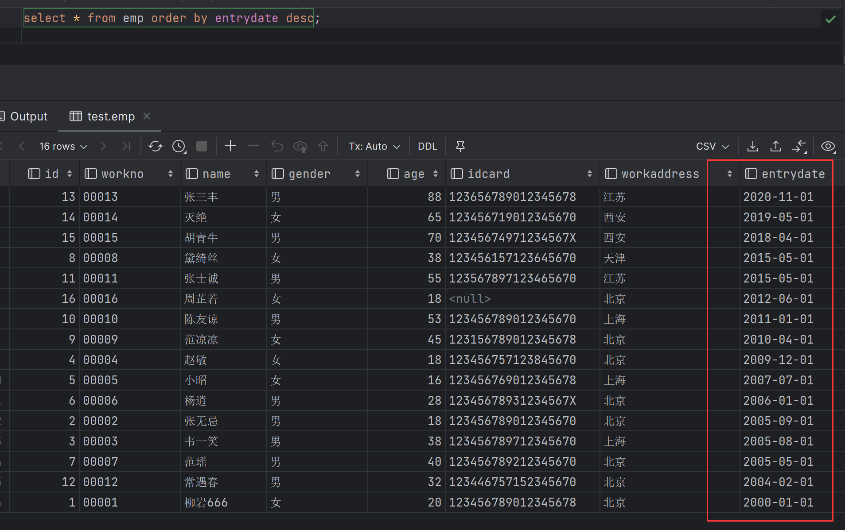Screen dimensions: 845x530
Task: Select the name cell 范凉凉
Action: point(224,339)
